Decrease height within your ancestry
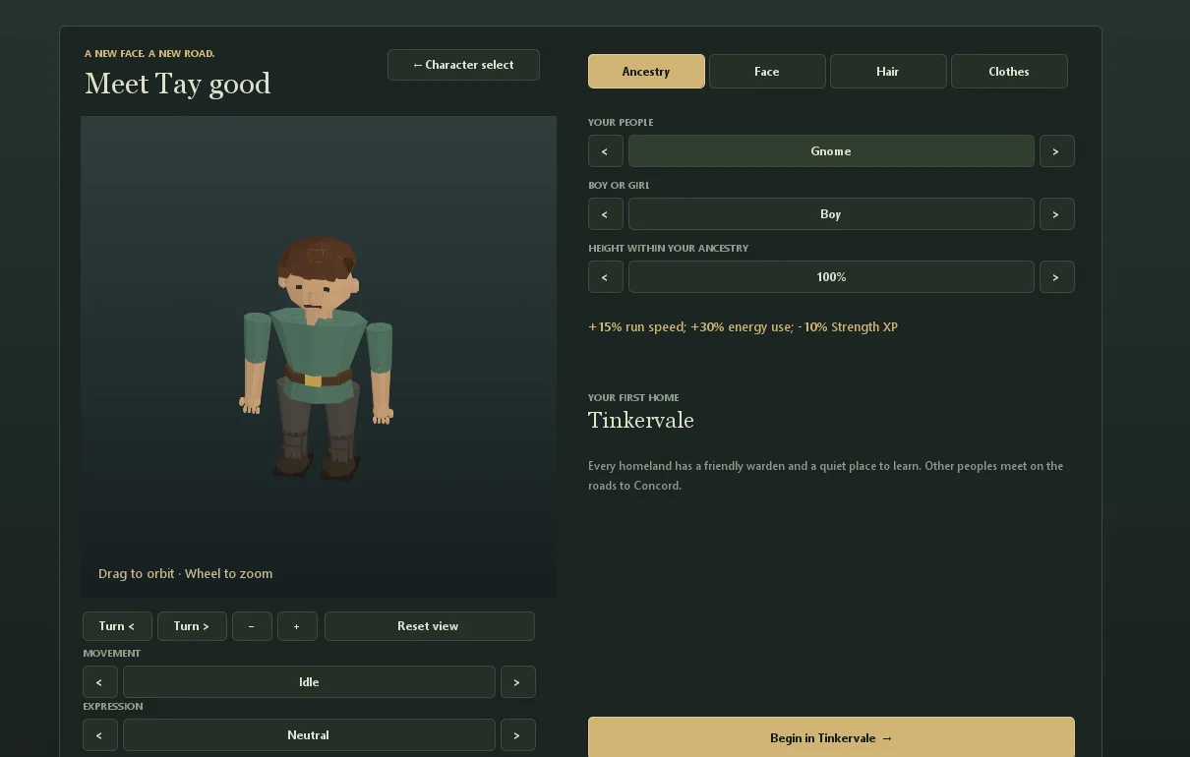Viewport: 1190px width, 757px height. (605, 277)
